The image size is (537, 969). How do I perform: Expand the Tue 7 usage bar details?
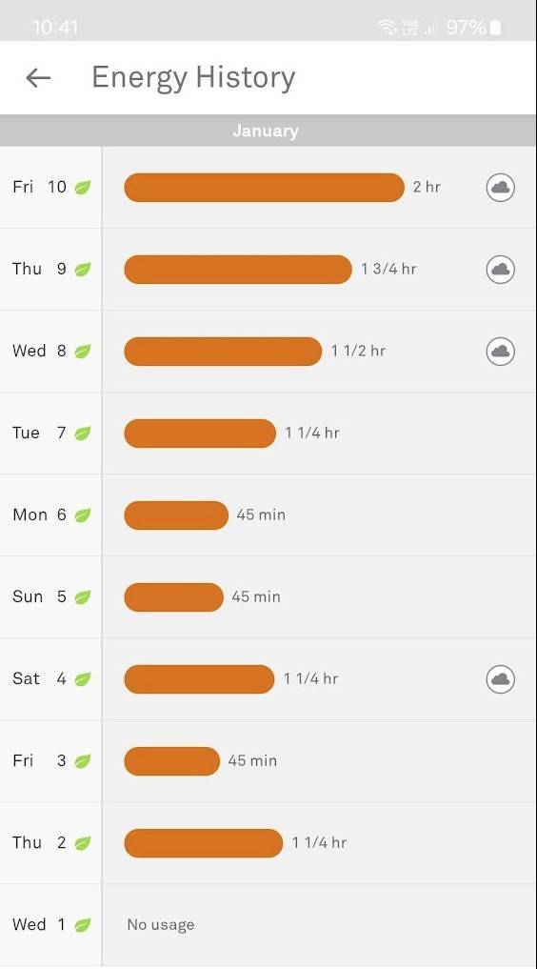200,434
